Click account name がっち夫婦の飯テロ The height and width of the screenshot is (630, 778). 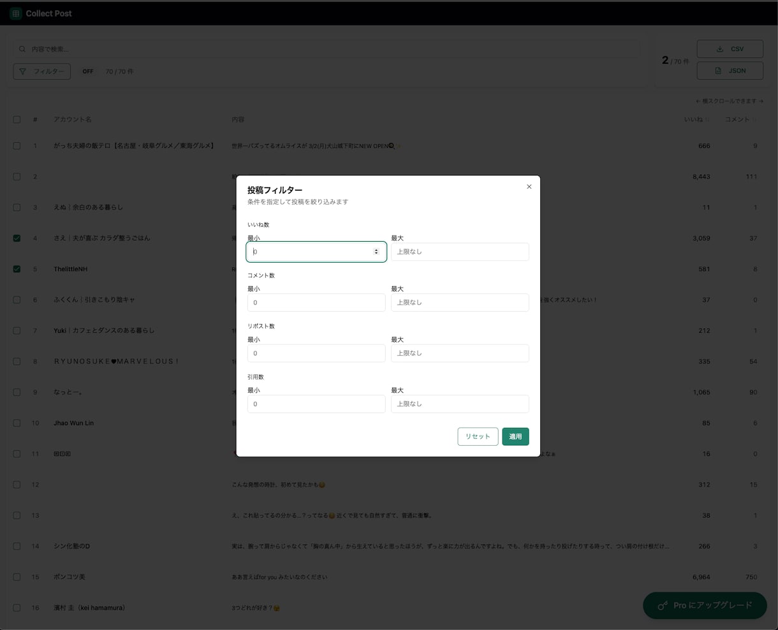click(x=134, y=146)
